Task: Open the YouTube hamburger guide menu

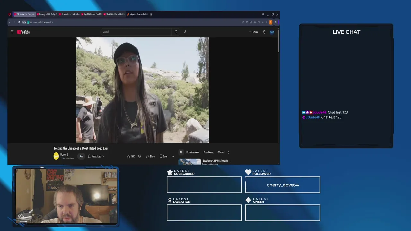Action: click(x=12, y=32)
